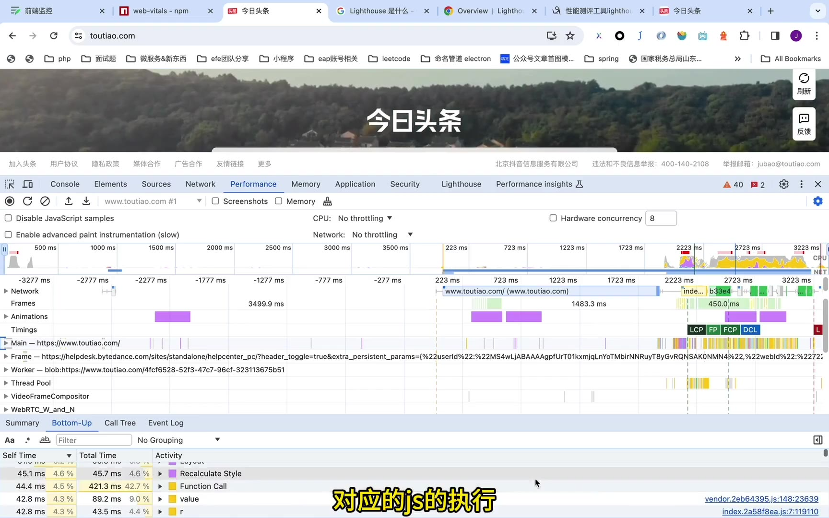Enable the Screenshots checkbox
This screenshot has height=518, width=829.
(x=215, y=201)
